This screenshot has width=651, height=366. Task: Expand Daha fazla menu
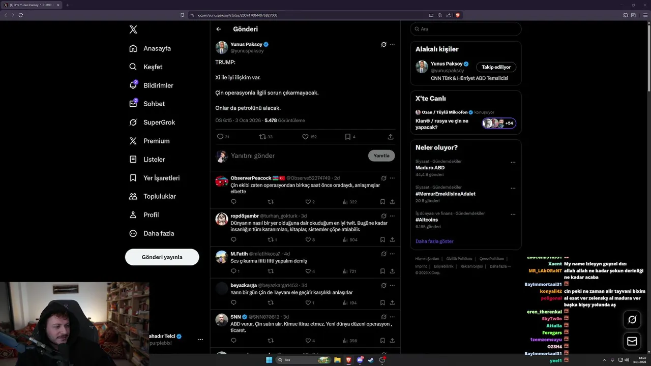(152, 233)
